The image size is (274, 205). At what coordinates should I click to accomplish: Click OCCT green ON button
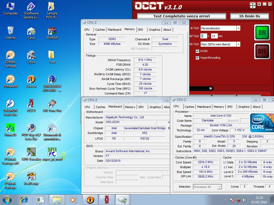(x=262, y=32)
